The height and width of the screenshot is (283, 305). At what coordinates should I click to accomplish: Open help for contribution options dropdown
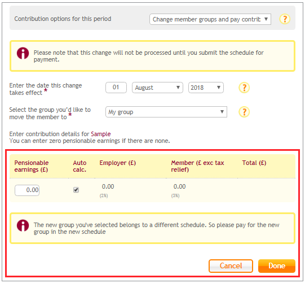point(285,19)
